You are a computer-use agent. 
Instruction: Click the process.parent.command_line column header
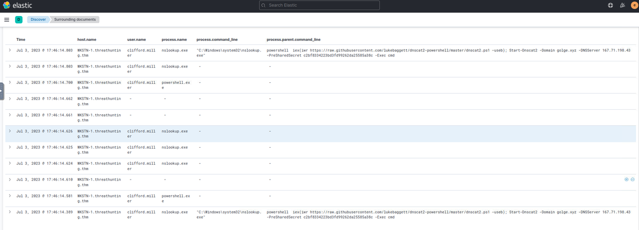[x=294, y=39]
